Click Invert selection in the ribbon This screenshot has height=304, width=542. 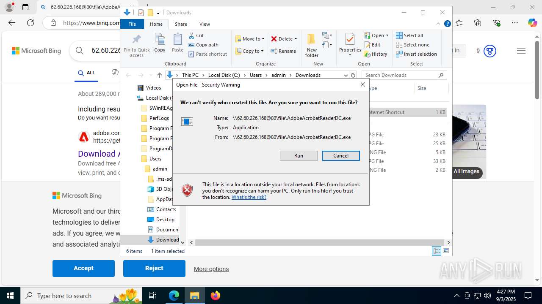pyautogui.click(x=416, y=54)
